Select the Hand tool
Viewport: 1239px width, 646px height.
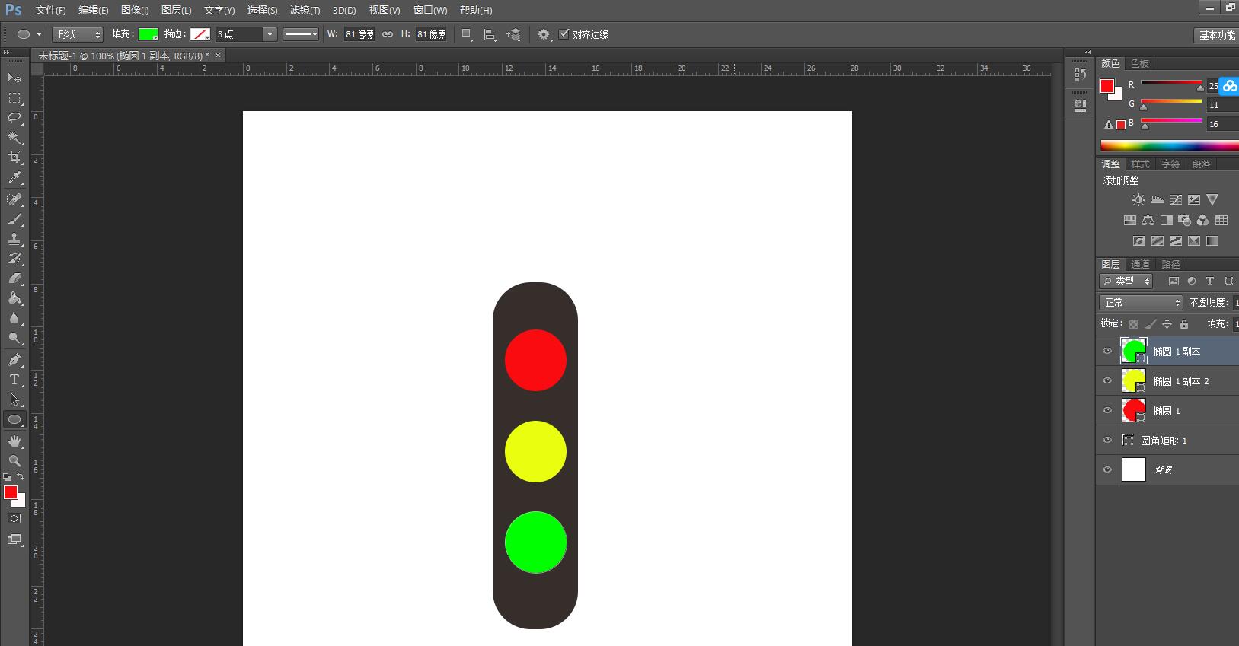14,441
